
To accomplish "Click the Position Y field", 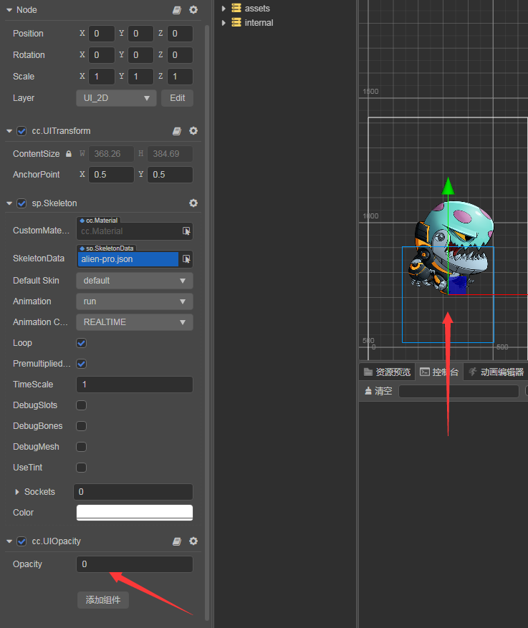I will pyautogui.click(x=140, y=34).
